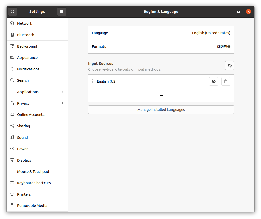The width and height of the screenshot is (261, 219).
Task: Click the Bluetooth icon in sidebar
Action: (x=12, y=35)
